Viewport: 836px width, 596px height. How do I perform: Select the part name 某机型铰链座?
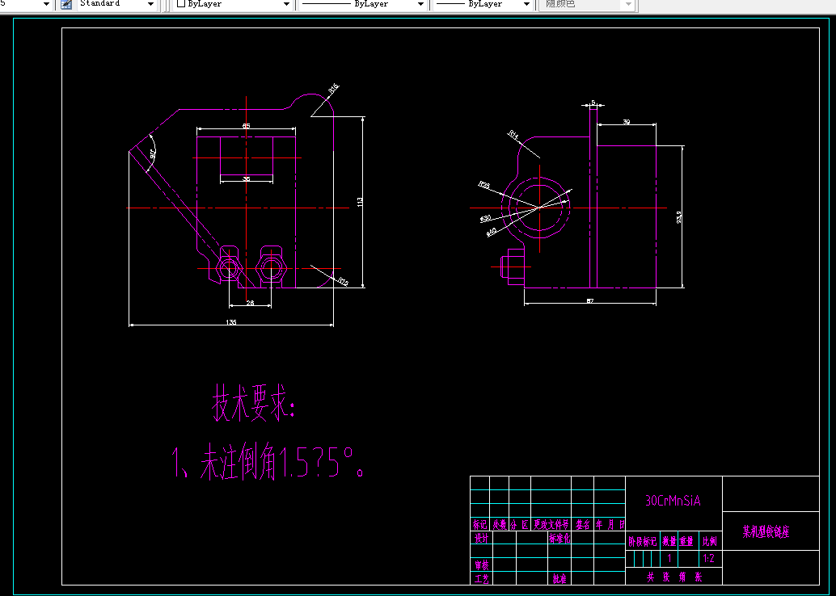[766, 532]
